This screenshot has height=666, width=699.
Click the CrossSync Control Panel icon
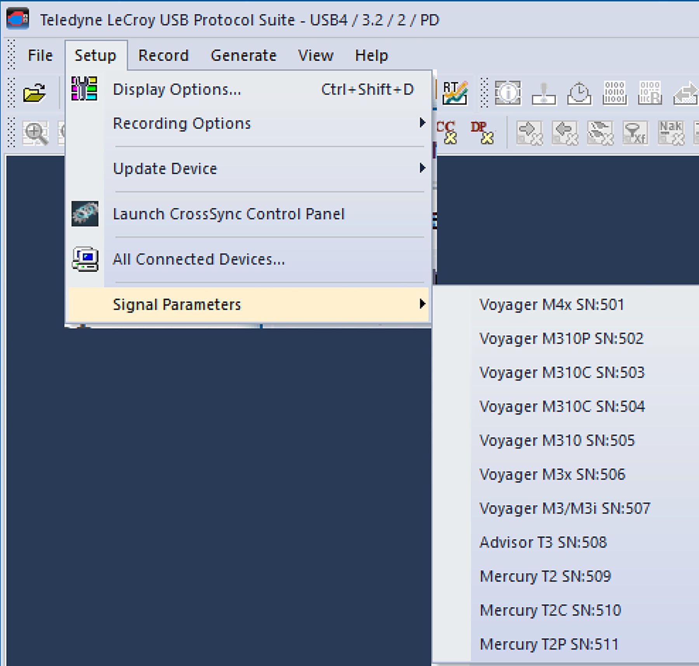point(85,213)
